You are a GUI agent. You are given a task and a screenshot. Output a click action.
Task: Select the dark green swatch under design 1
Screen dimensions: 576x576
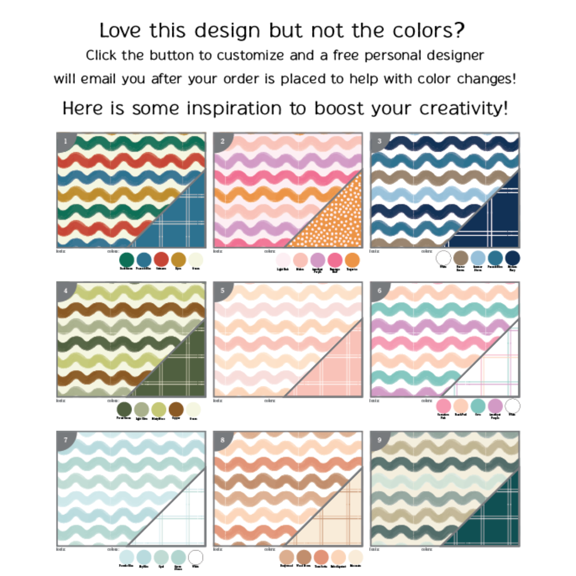126,260
